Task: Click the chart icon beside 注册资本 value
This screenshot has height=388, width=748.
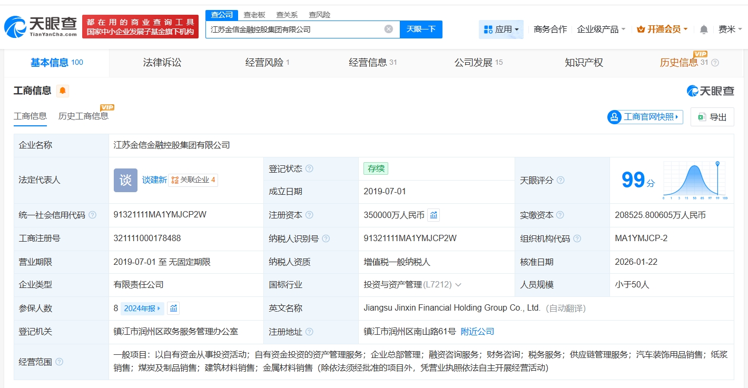Action: [x=435, y=215]
